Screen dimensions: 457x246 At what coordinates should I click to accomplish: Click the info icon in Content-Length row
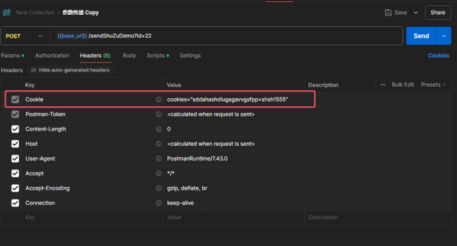click(x=159, y=129)
